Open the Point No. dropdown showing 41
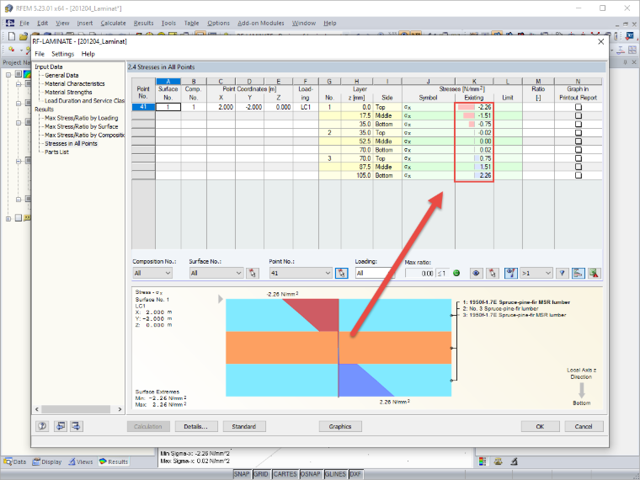This screenshot has width=640, height=480. 301,273
